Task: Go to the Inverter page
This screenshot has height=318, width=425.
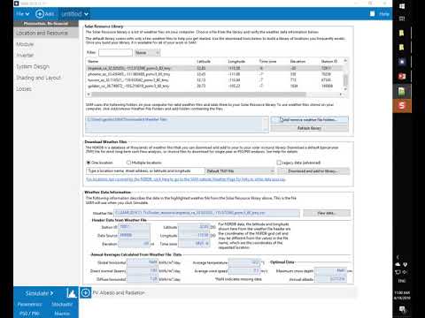Action: [25, 56]
